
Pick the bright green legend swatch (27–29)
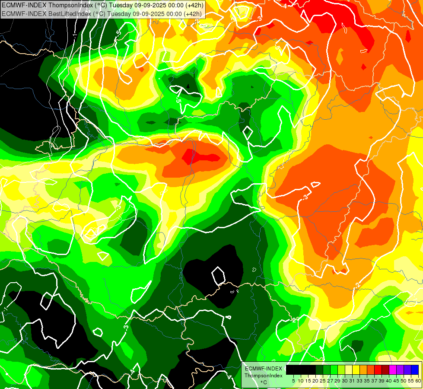[334, 370]
